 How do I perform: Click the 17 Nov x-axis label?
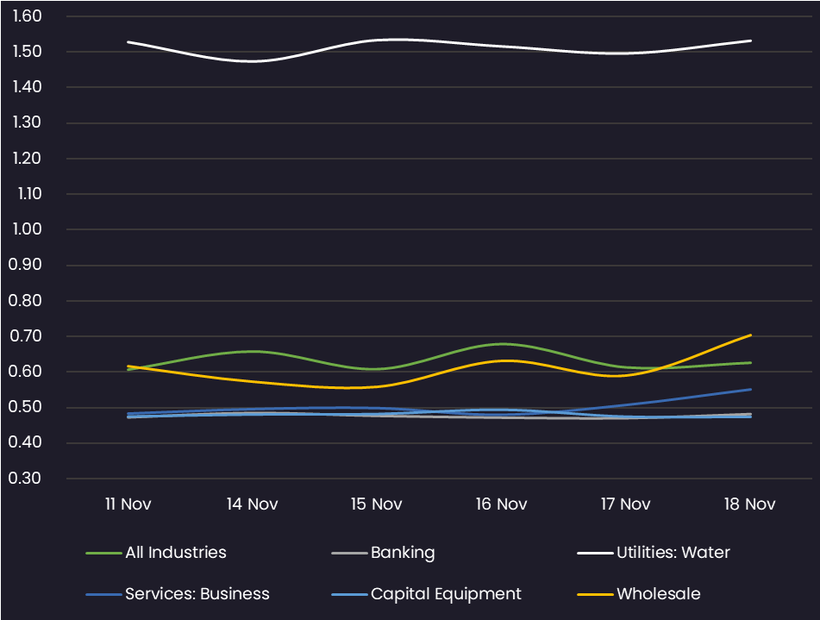625,504
